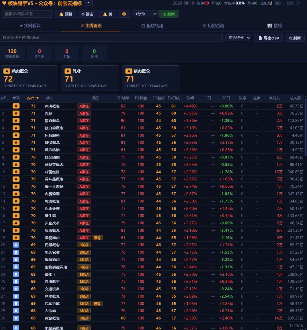The width and height of the screenshot is (307, 330).
Task: Switch to the 实时板块 tab
Action: pyautogui.click(x=30, y=26)
